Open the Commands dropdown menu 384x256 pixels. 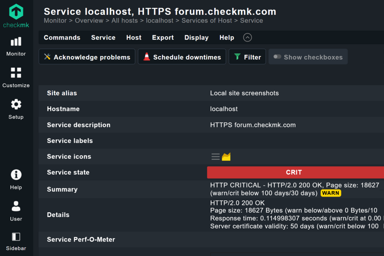tap(62, 37)
